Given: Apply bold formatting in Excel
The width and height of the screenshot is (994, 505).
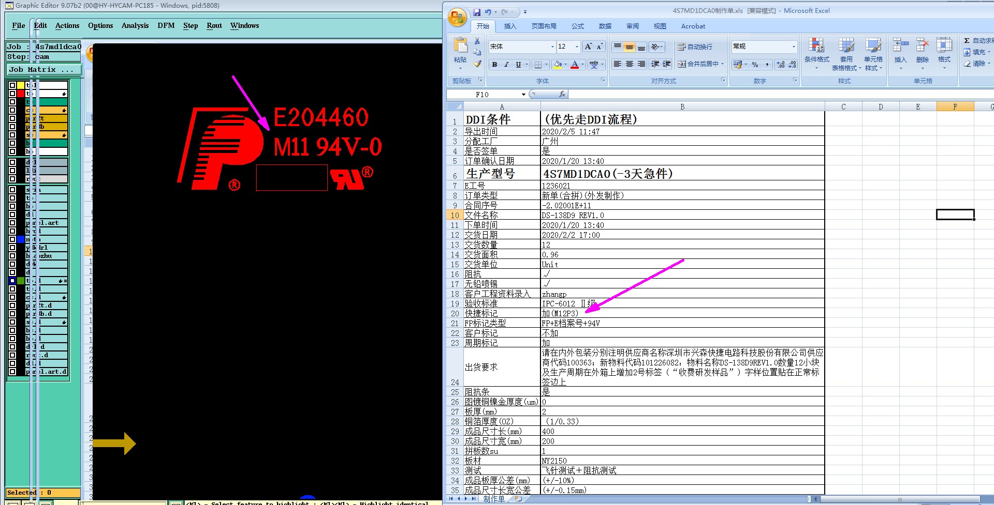Looking at the screenshot, I should tap(494, 65).
